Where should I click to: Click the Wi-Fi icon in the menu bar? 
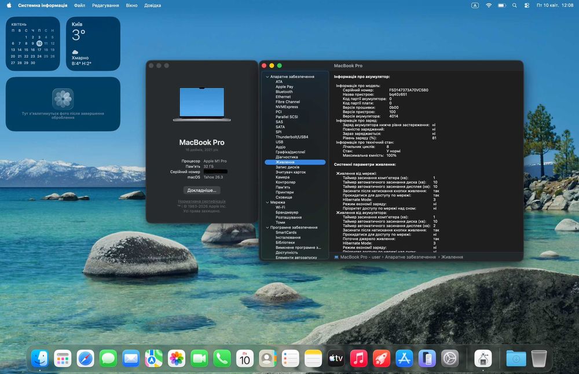[488, 5]
